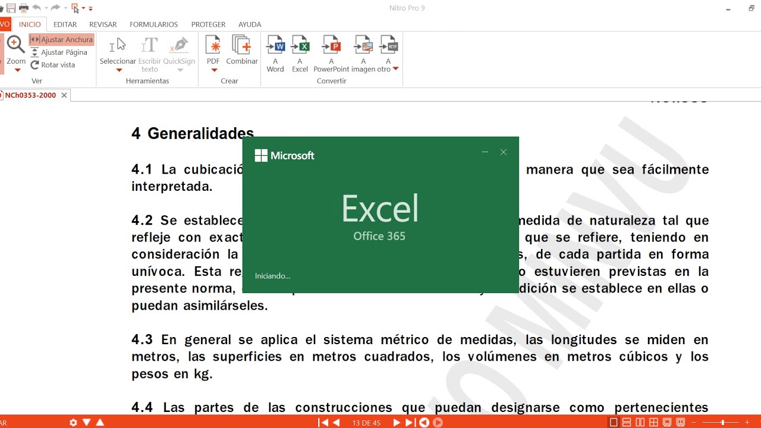Switch to the EDITAR ribbon tab

pos(65,24)
